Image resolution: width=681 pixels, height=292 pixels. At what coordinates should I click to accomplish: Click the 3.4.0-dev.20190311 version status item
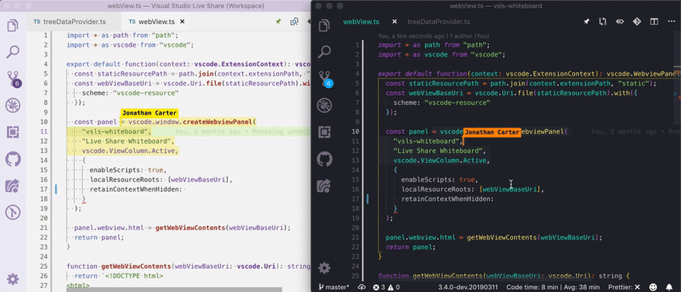[468, 287]
